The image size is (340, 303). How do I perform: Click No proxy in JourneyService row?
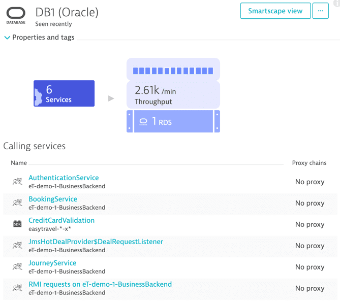[x=310, y=267]
